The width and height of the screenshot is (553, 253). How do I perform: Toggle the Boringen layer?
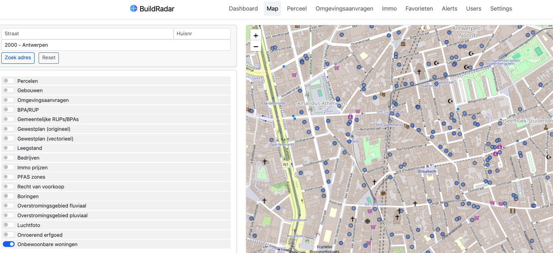tap(9, 196)
